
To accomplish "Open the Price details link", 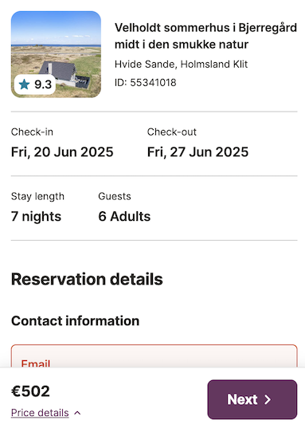I will pos(40,413).
